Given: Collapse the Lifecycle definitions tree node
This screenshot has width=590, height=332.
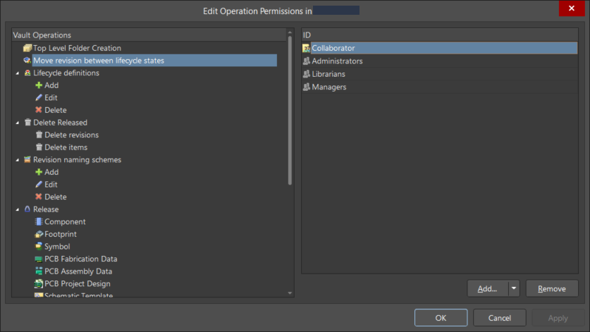Looking at the screenshot, I should point(17,73).
